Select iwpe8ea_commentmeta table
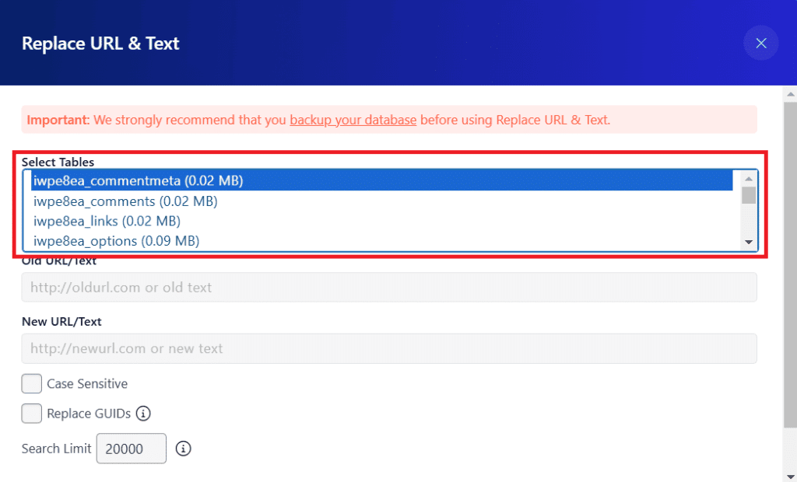797x482 pixels. click(x=381, y=181)
